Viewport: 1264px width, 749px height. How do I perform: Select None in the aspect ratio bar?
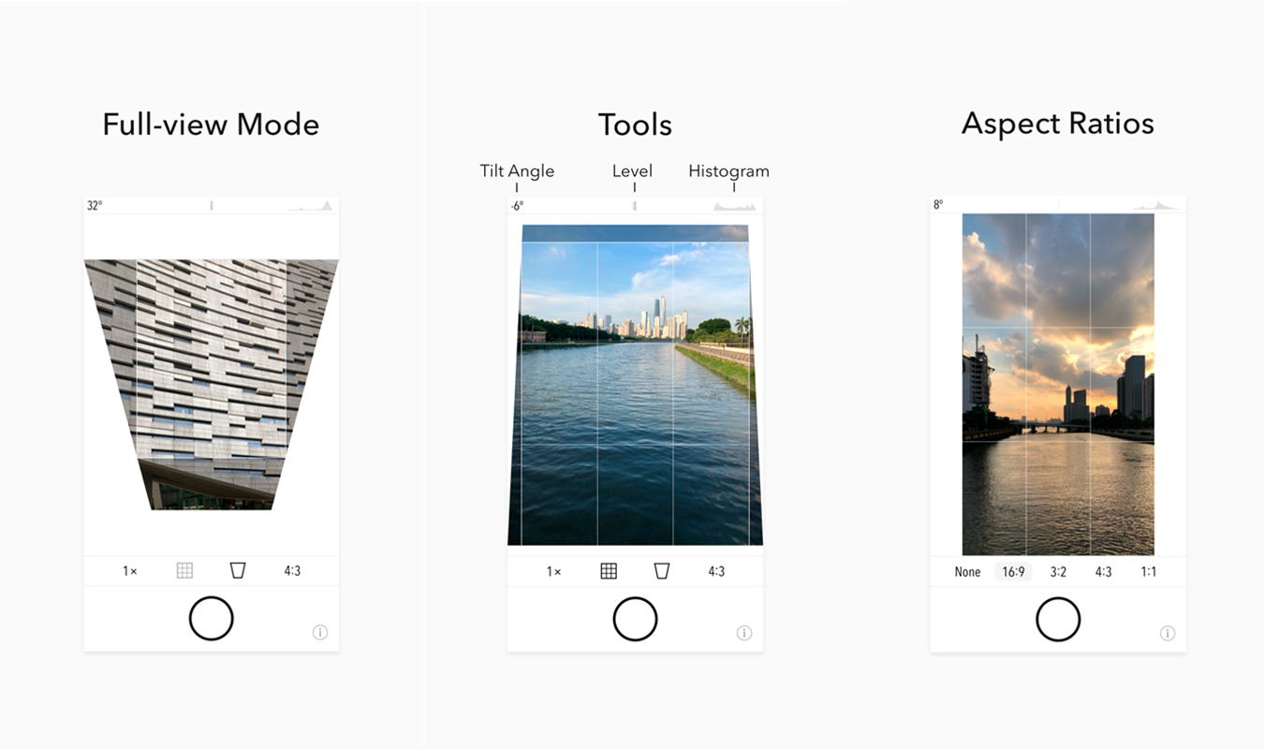(x=967, y=572)
